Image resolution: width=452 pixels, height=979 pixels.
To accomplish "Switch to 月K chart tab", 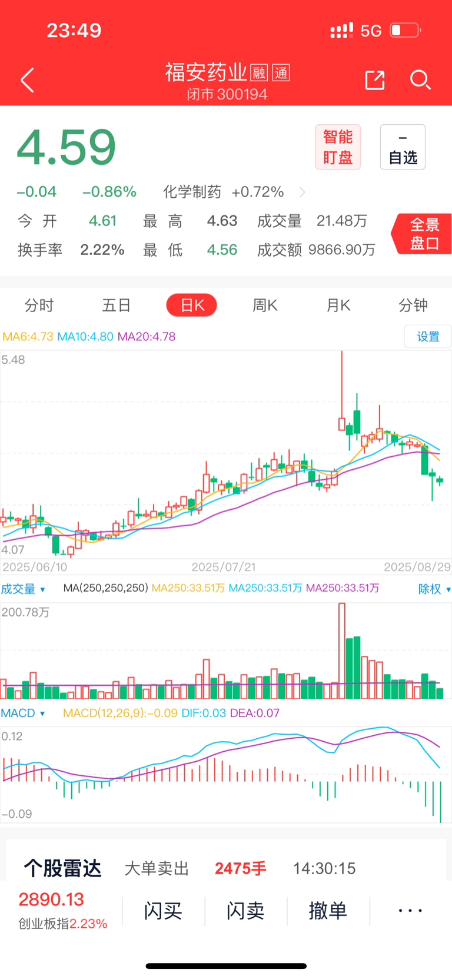I will [338, 305].
